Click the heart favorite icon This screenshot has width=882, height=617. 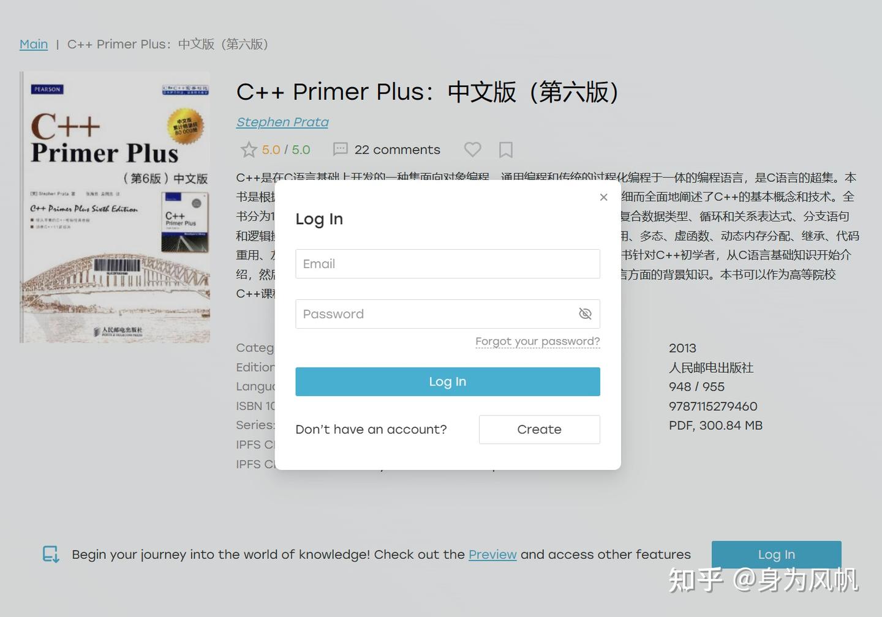[473, 149]
